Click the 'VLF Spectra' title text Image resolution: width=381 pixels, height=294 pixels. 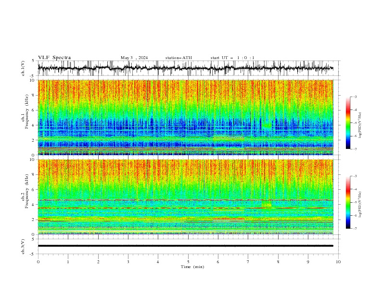[54, 58]
